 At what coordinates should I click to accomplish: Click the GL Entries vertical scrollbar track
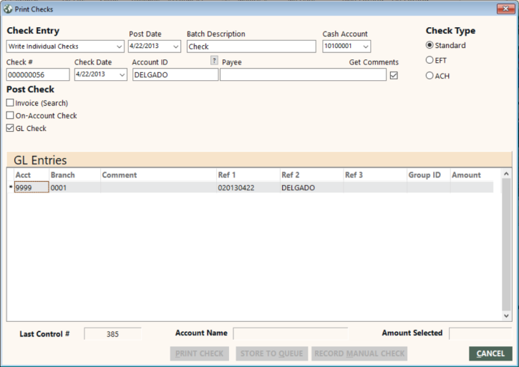[506, 245]
